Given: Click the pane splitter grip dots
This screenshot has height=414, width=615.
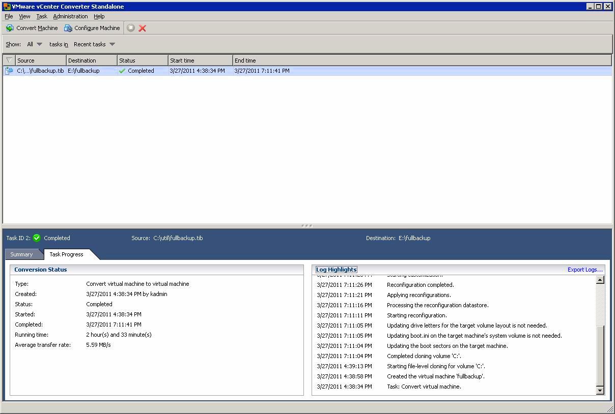Looking at the screenshot, I should pyautogui.click(x=307, y=226).
